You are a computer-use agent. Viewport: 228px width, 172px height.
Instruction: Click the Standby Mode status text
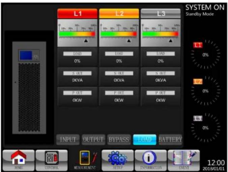[x=200, y=14]
